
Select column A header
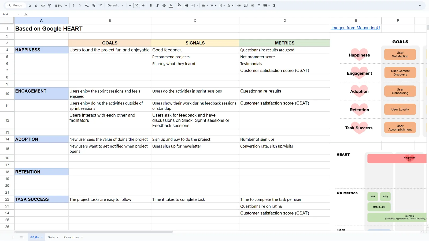click(x=41, y=21)
